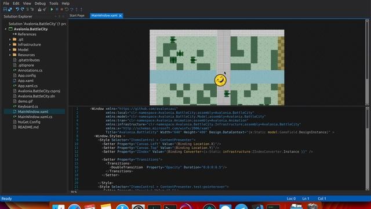The image size is (371, 209).
Task: Open Telegram from the dock
Action: click(241, 207)
